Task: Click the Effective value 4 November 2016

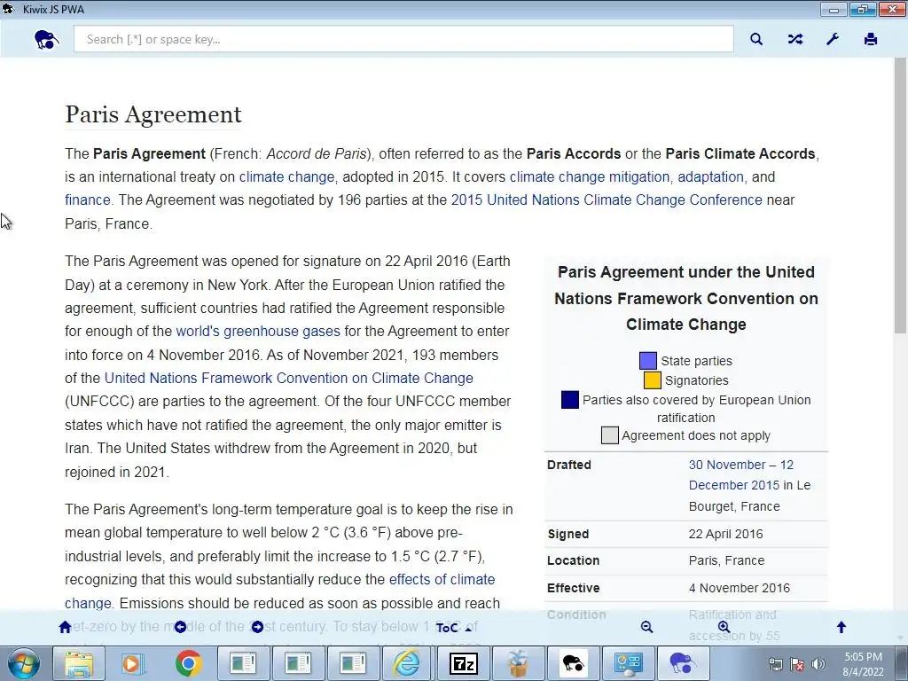Action: click(739, 588)
